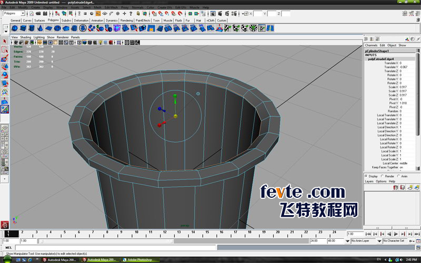Image resolution: width=421 pixels, height=263 pixels.
Task: Open the Mesh menu
Action: [x=97, y=7]
